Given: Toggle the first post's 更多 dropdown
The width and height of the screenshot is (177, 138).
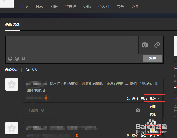Looking at the screenshot, I should point(154,98).
